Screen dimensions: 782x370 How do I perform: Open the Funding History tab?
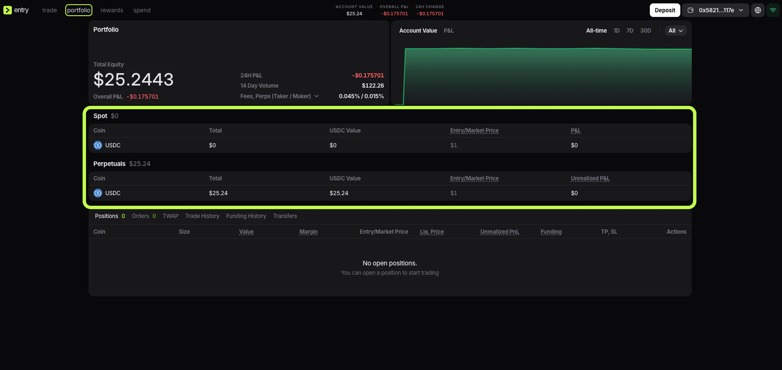(246, 216)
